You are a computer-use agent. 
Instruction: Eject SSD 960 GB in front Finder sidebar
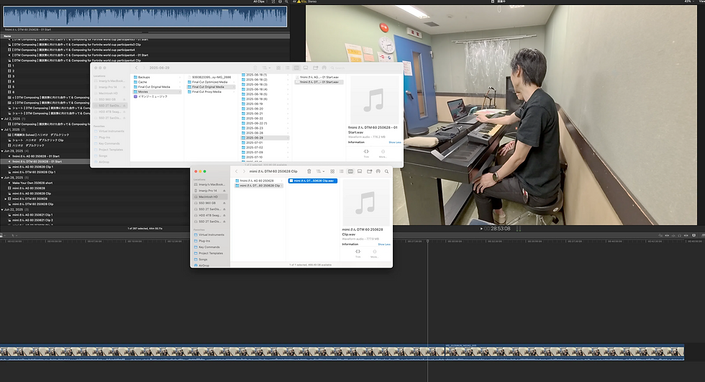224,203
